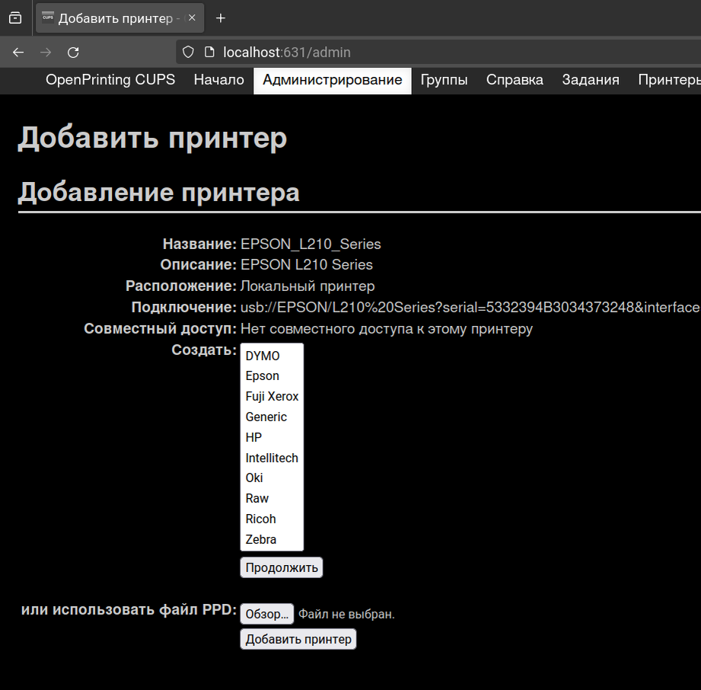Image resolution: width=701 pixels, height=690 pixels.
Task: Click the Продолжить button
Action: tap(282, 567)
